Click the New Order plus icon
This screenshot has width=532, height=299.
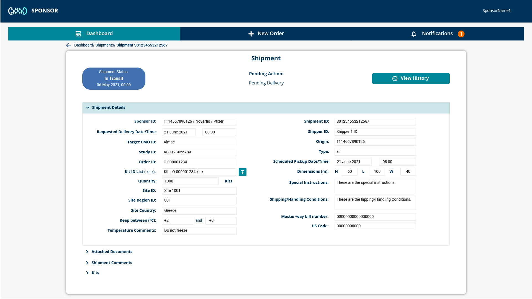pos(251,33)
